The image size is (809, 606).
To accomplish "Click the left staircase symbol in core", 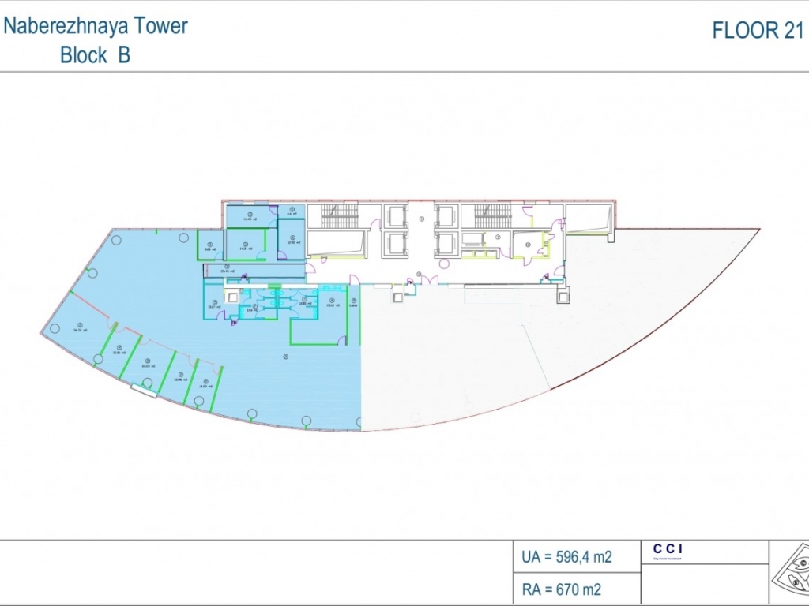I will (x=340, y=216).
